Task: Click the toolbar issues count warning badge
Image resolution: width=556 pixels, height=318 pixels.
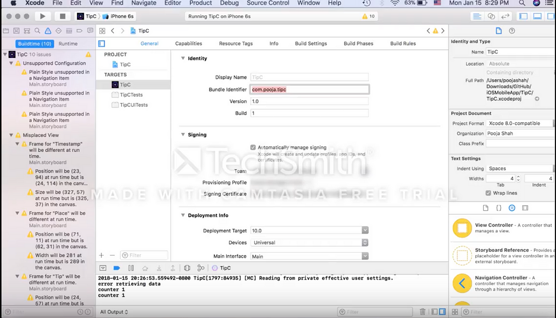Action: pos(368,16)
